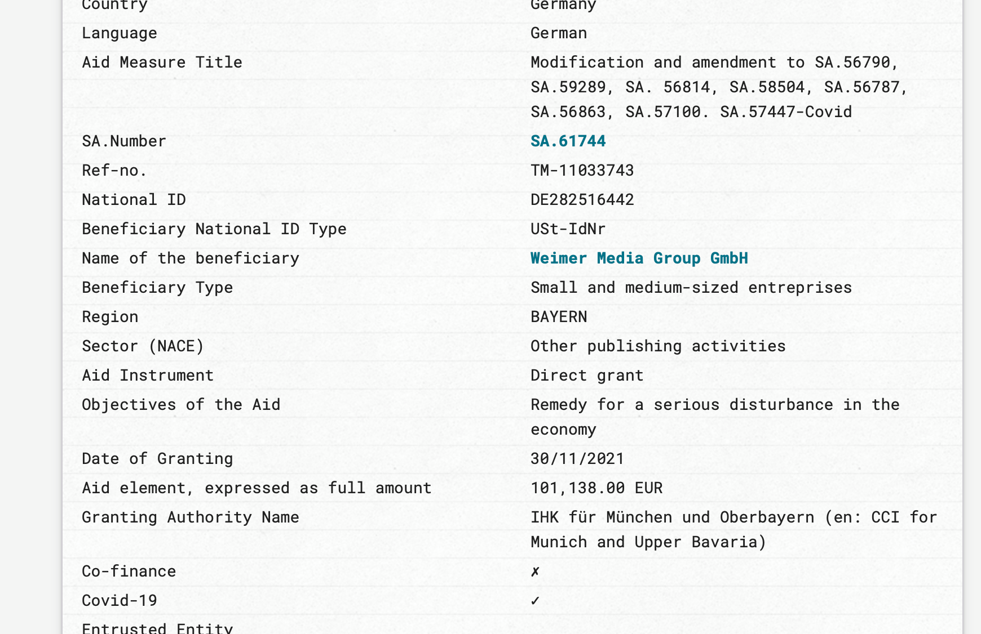This screenshot has height=634, width=981.
Task: Click the Name of the beneficiary label
Action: point(190,258)
